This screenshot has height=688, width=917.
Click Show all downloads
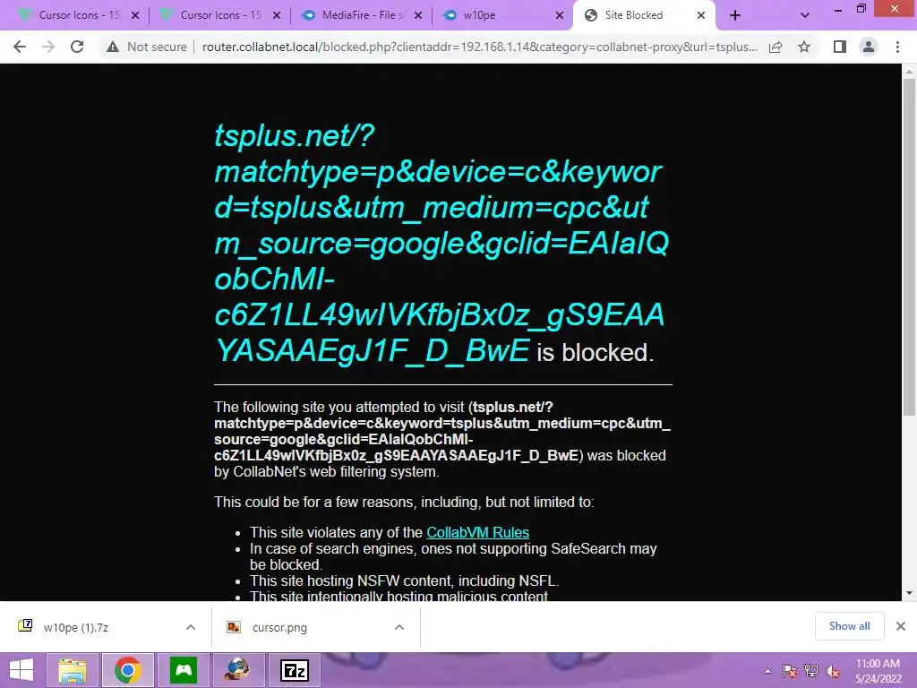pyautogui.click(x=849, y=626)
